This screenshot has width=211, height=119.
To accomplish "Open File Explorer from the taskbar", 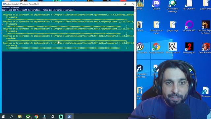I will tap(20, 117).
